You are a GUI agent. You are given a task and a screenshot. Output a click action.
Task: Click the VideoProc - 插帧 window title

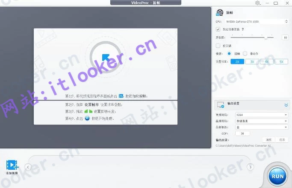pyautogui.click(x=146, y=3)
